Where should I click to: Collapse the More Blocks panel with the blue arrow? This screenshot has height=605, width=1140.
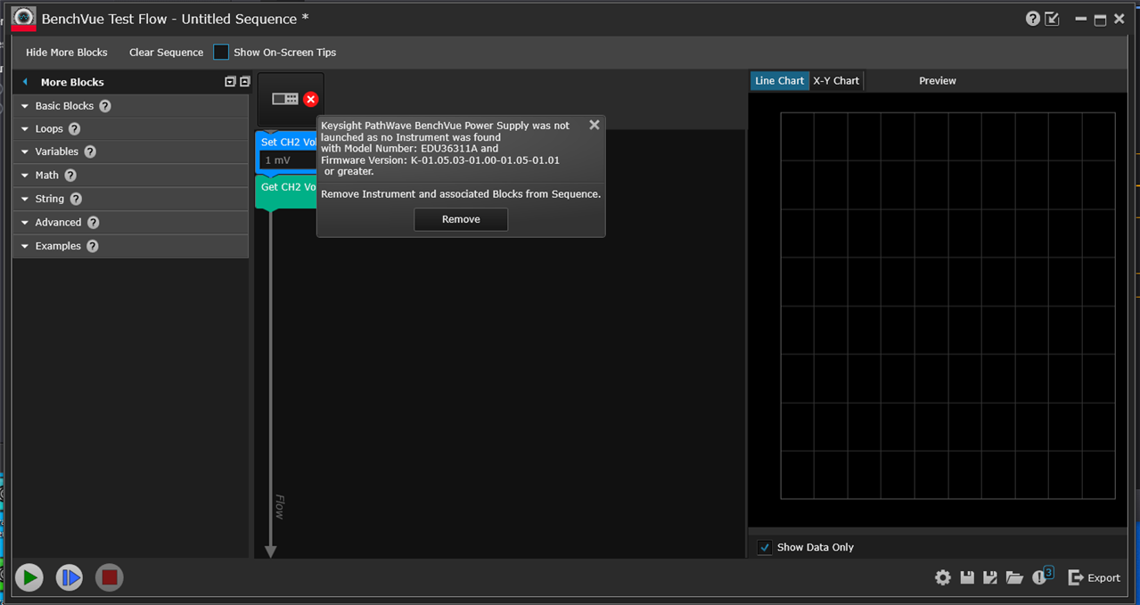click(x=25, y=82)
